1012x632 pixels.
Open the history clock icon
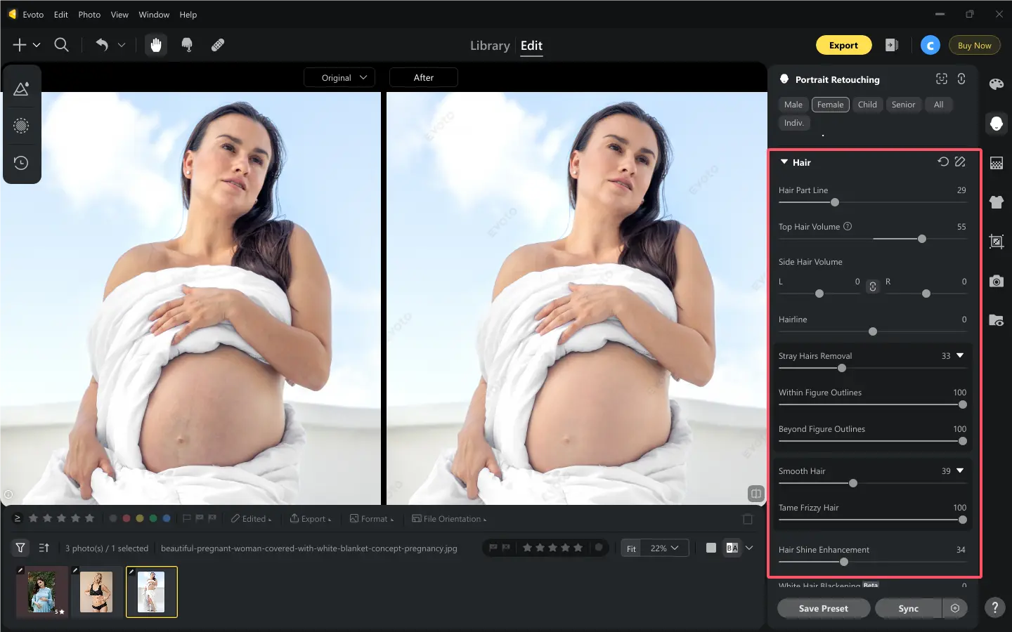point(21,163)
